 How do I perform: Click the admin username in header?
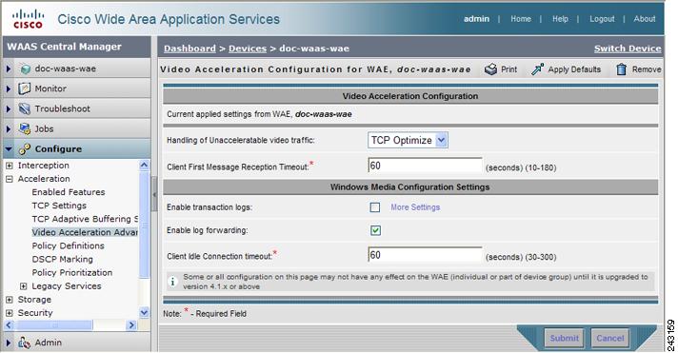476,19
